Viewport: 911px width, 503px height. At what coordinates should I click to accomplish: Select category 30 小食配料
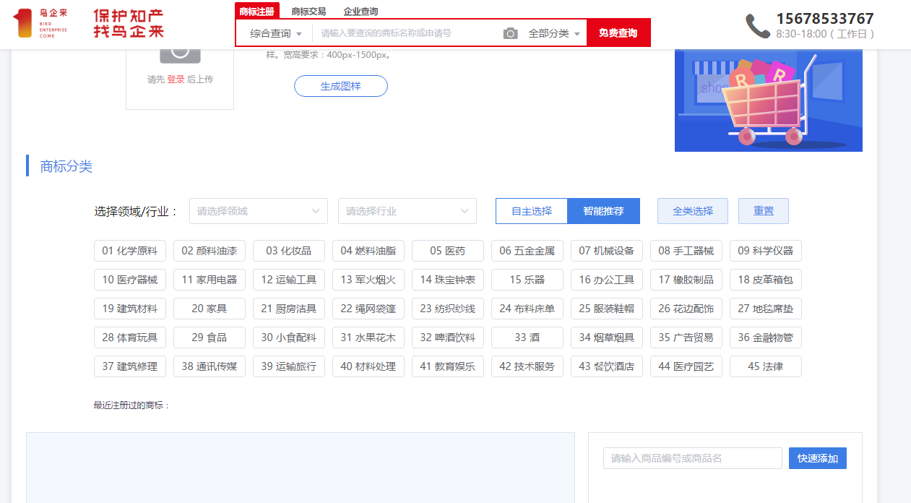(x=289, y=338)
